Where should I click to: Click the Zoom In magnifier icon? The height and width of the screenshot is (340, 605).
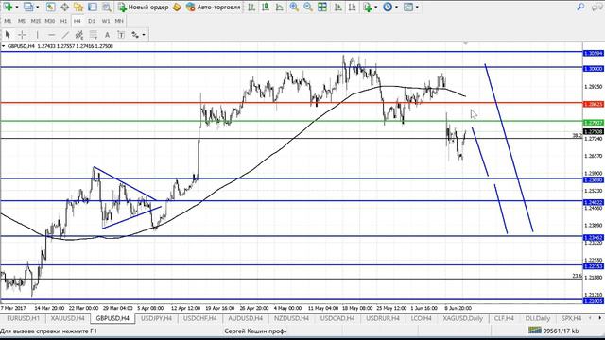294,7
